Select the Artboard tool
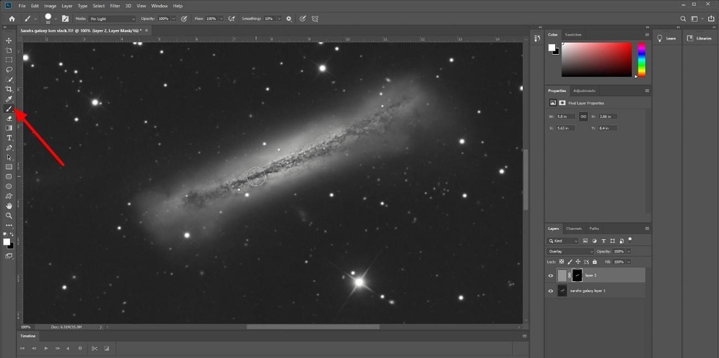 [9, 50]
